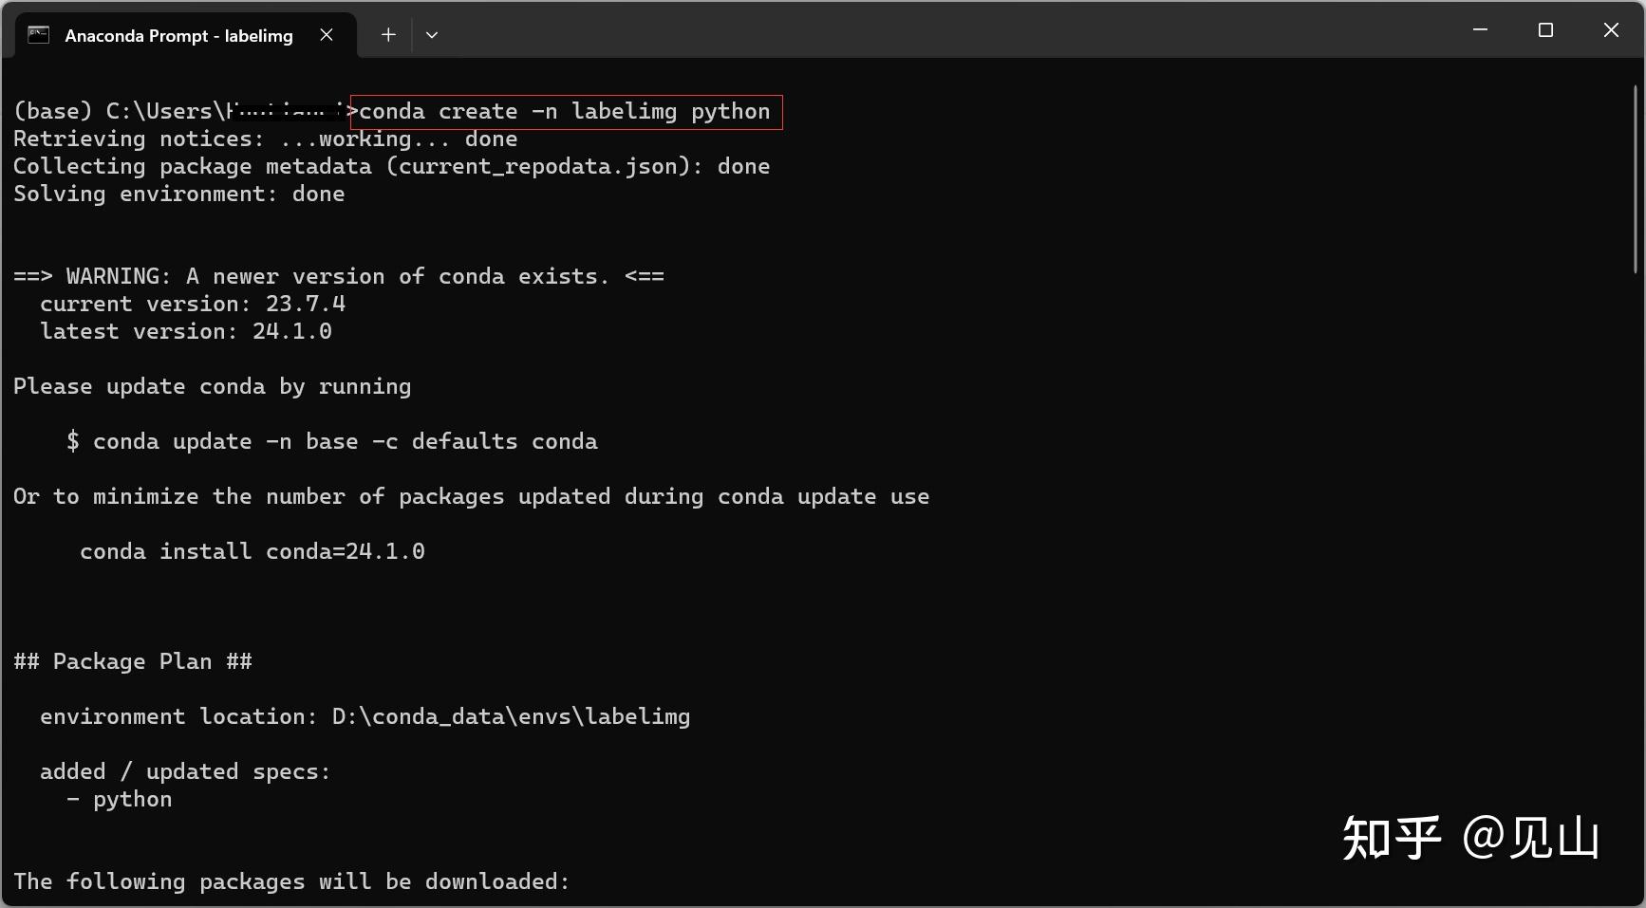Click the WARNING newer version line
The image size is (1646, 908).
point(339,276)
